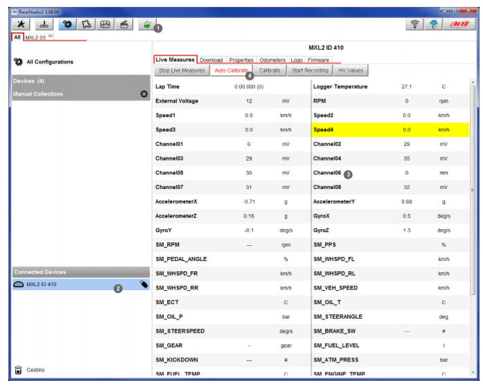
Task: Select the RPM measure row
Action: click(390, 101)
